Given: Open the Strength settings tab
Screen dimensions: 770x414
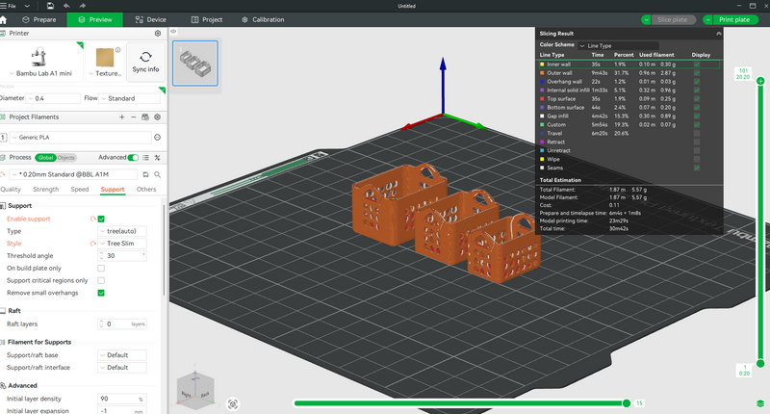Looking at the screenshot, I should tap(45, 190).
